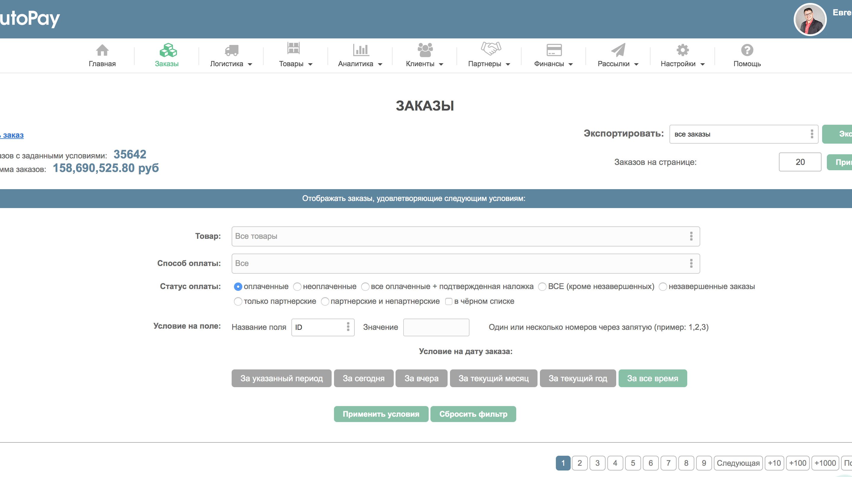Select только партнерские option
The width and height of the screenshot is (852, 477).
(238, 301)
